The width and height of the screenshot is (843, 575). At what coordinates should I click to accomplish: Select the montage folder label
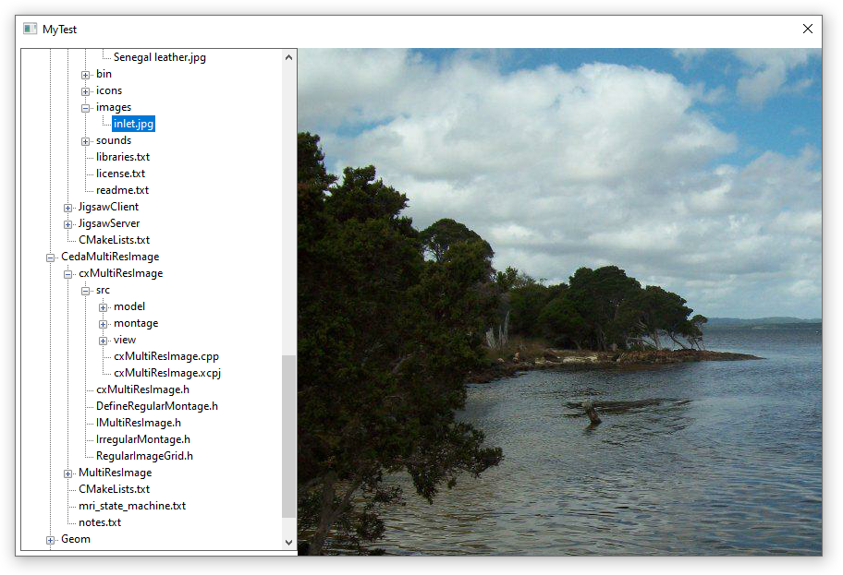136,323
